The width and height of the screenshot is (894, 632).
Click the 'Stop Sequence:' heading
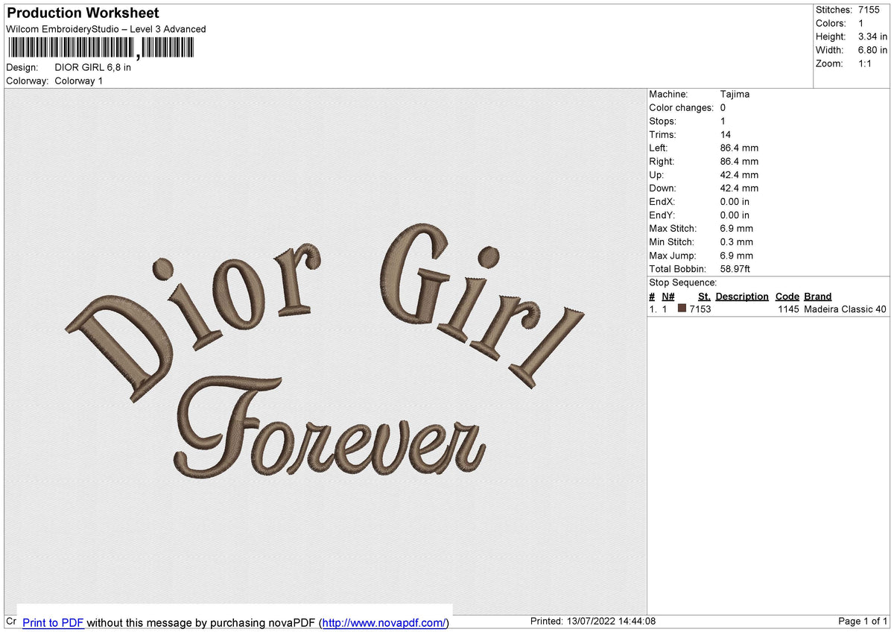pyautogui.click(x=683, y=282)
